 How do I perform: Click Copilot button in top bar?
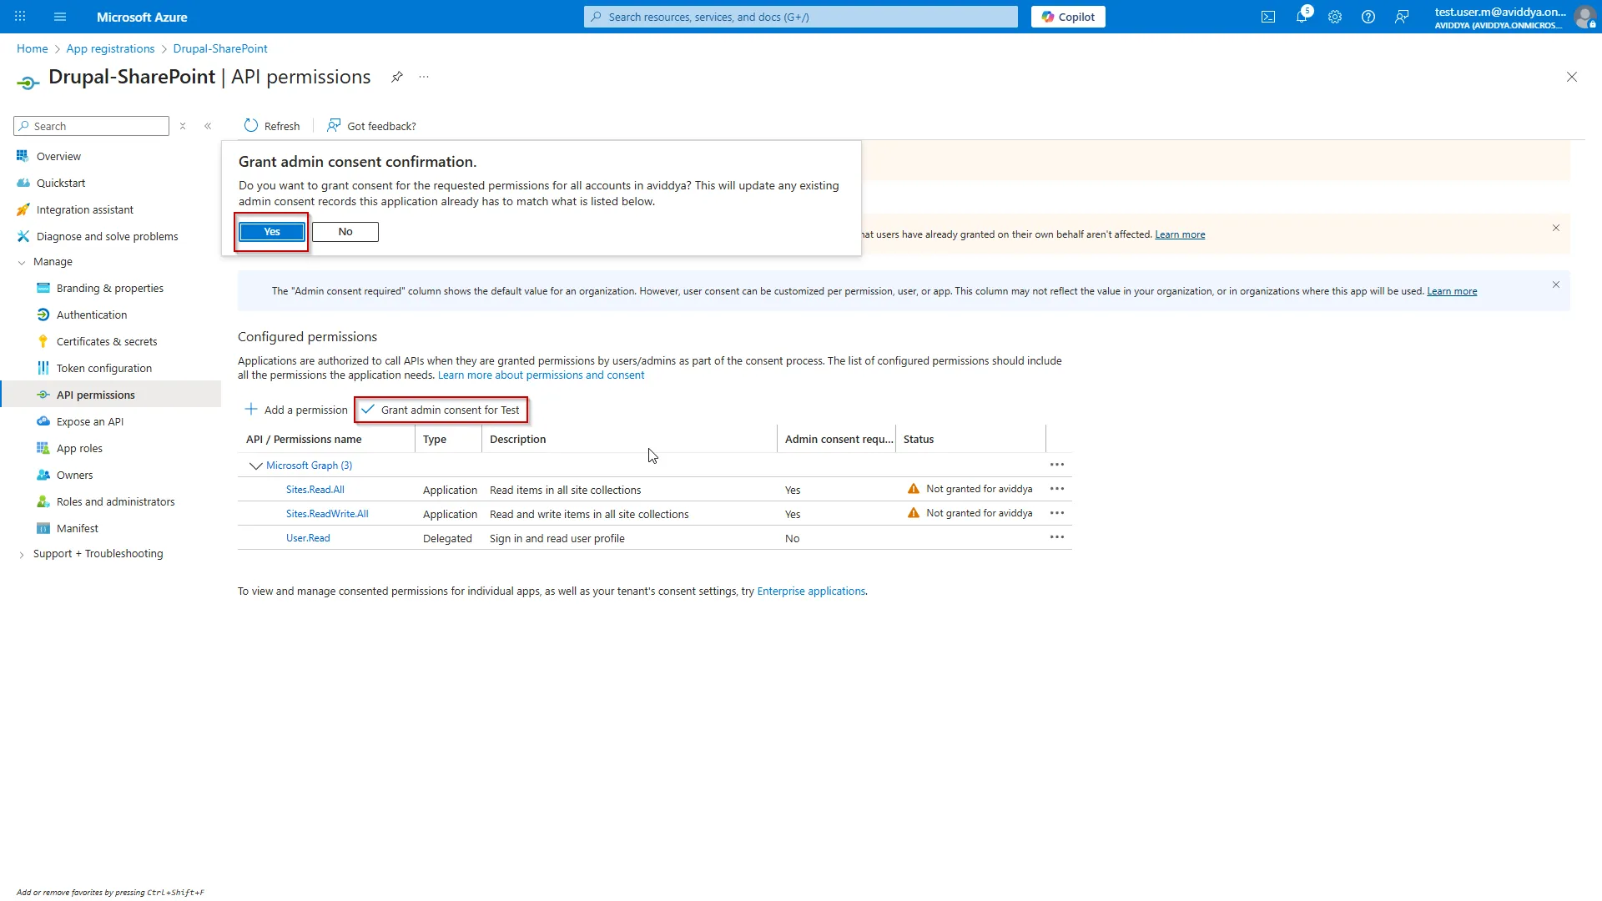click(x=1068, y=17)
